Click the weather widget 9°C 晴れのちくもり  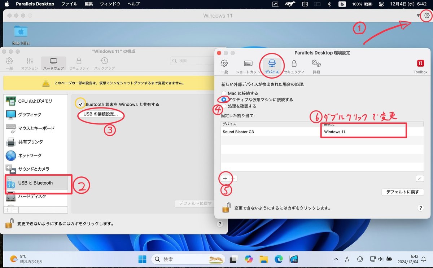pos(26,259)
